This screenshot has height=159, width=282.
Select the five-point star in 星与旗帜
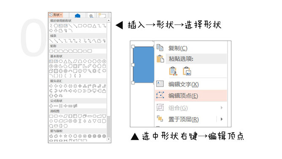(x=65, y=136)
